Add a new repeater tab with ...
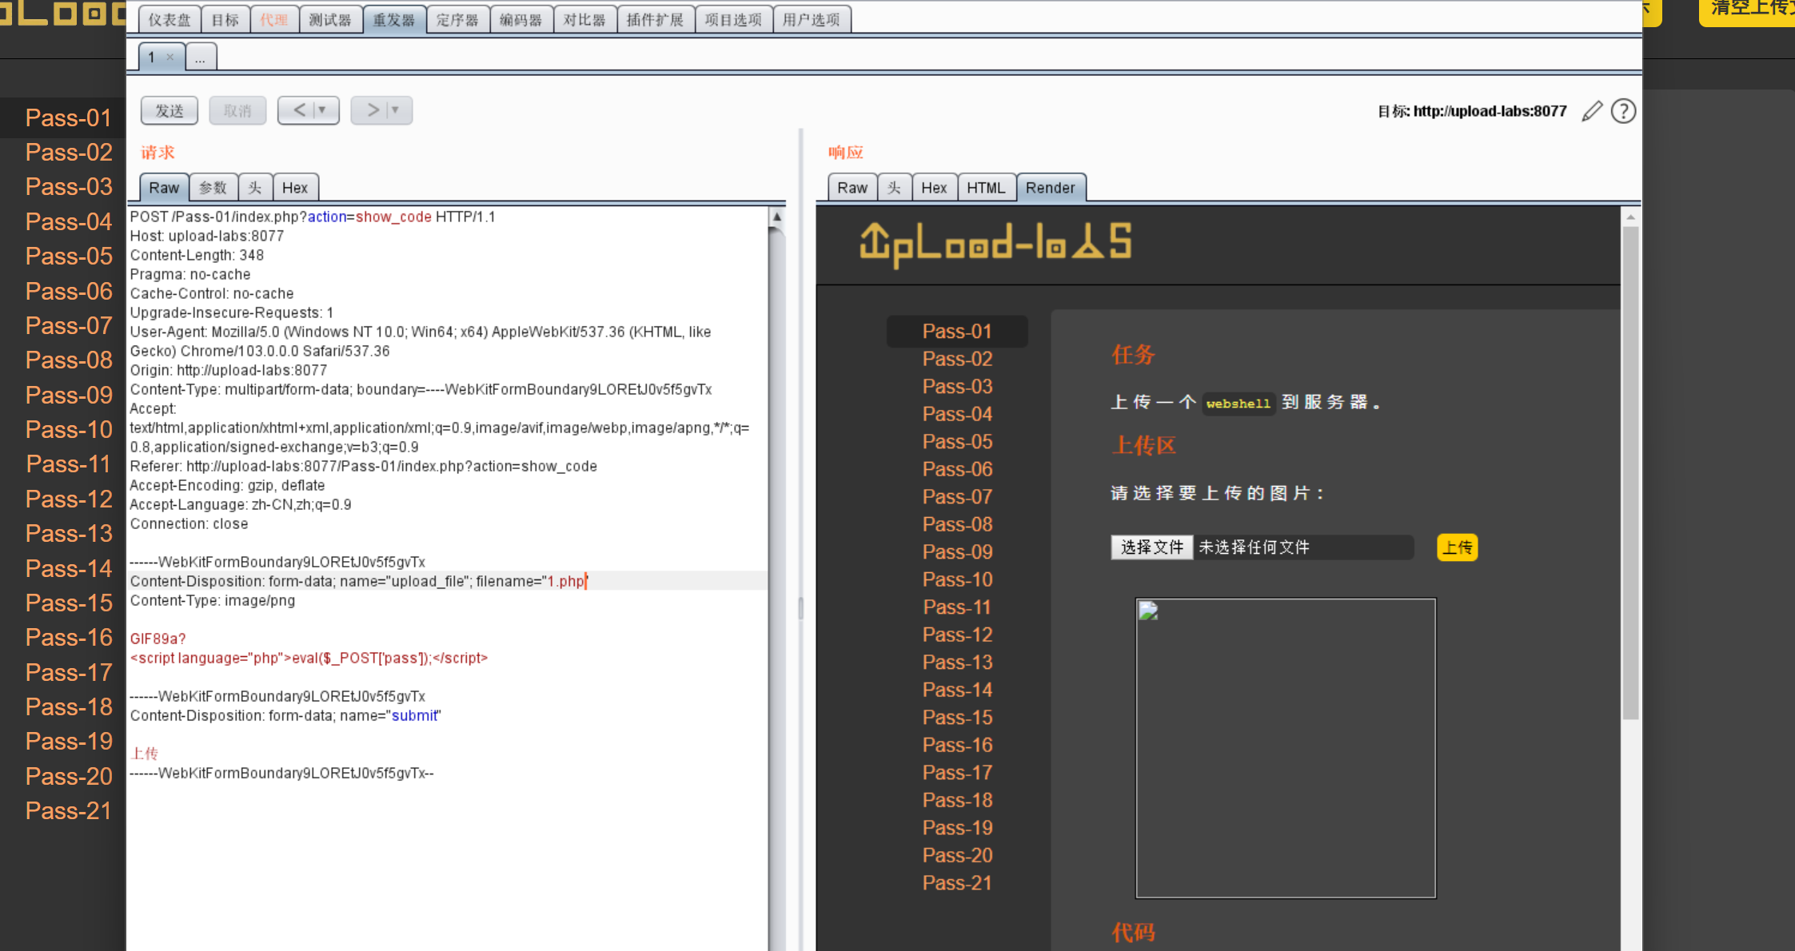Screen dimensions: 1795x951 point(201,57)
